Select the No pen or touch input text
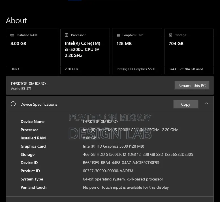The image size is (220, 202). click(126, 187)
